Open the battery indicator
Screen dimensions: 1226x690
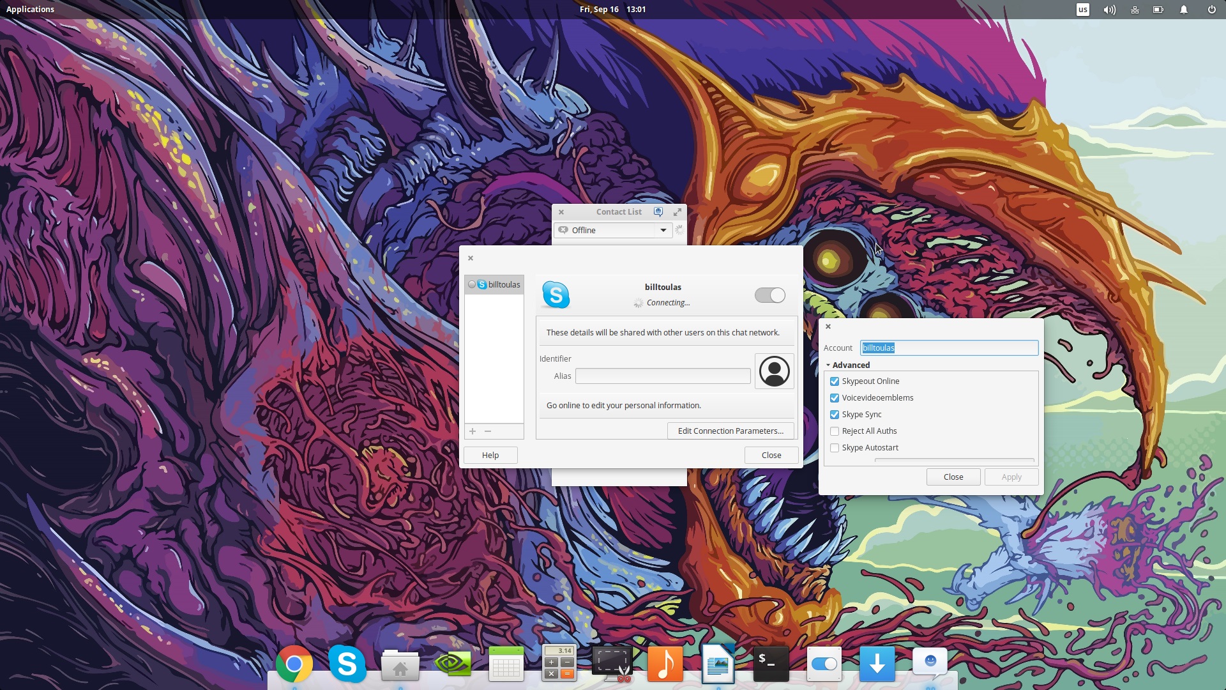(x=1158, y=10)
